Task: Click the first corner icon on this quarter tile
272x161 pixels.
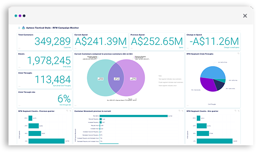Action: pyautogui.click(x=235, y=111)
